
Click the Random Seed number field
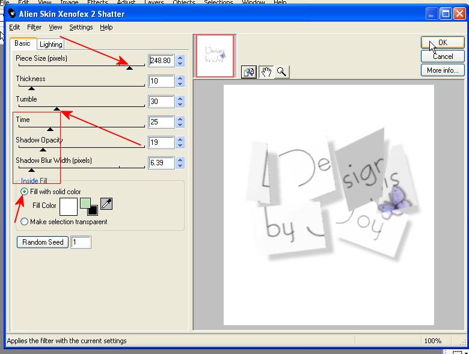pyautogui.click(x=81, y=242)
